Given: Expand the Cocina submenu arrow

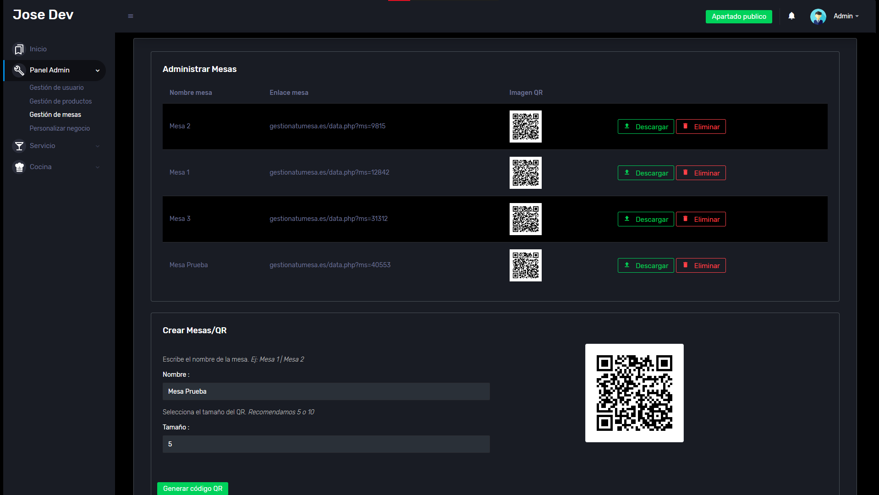Looking at the screenshot, I should pos(98,167).
